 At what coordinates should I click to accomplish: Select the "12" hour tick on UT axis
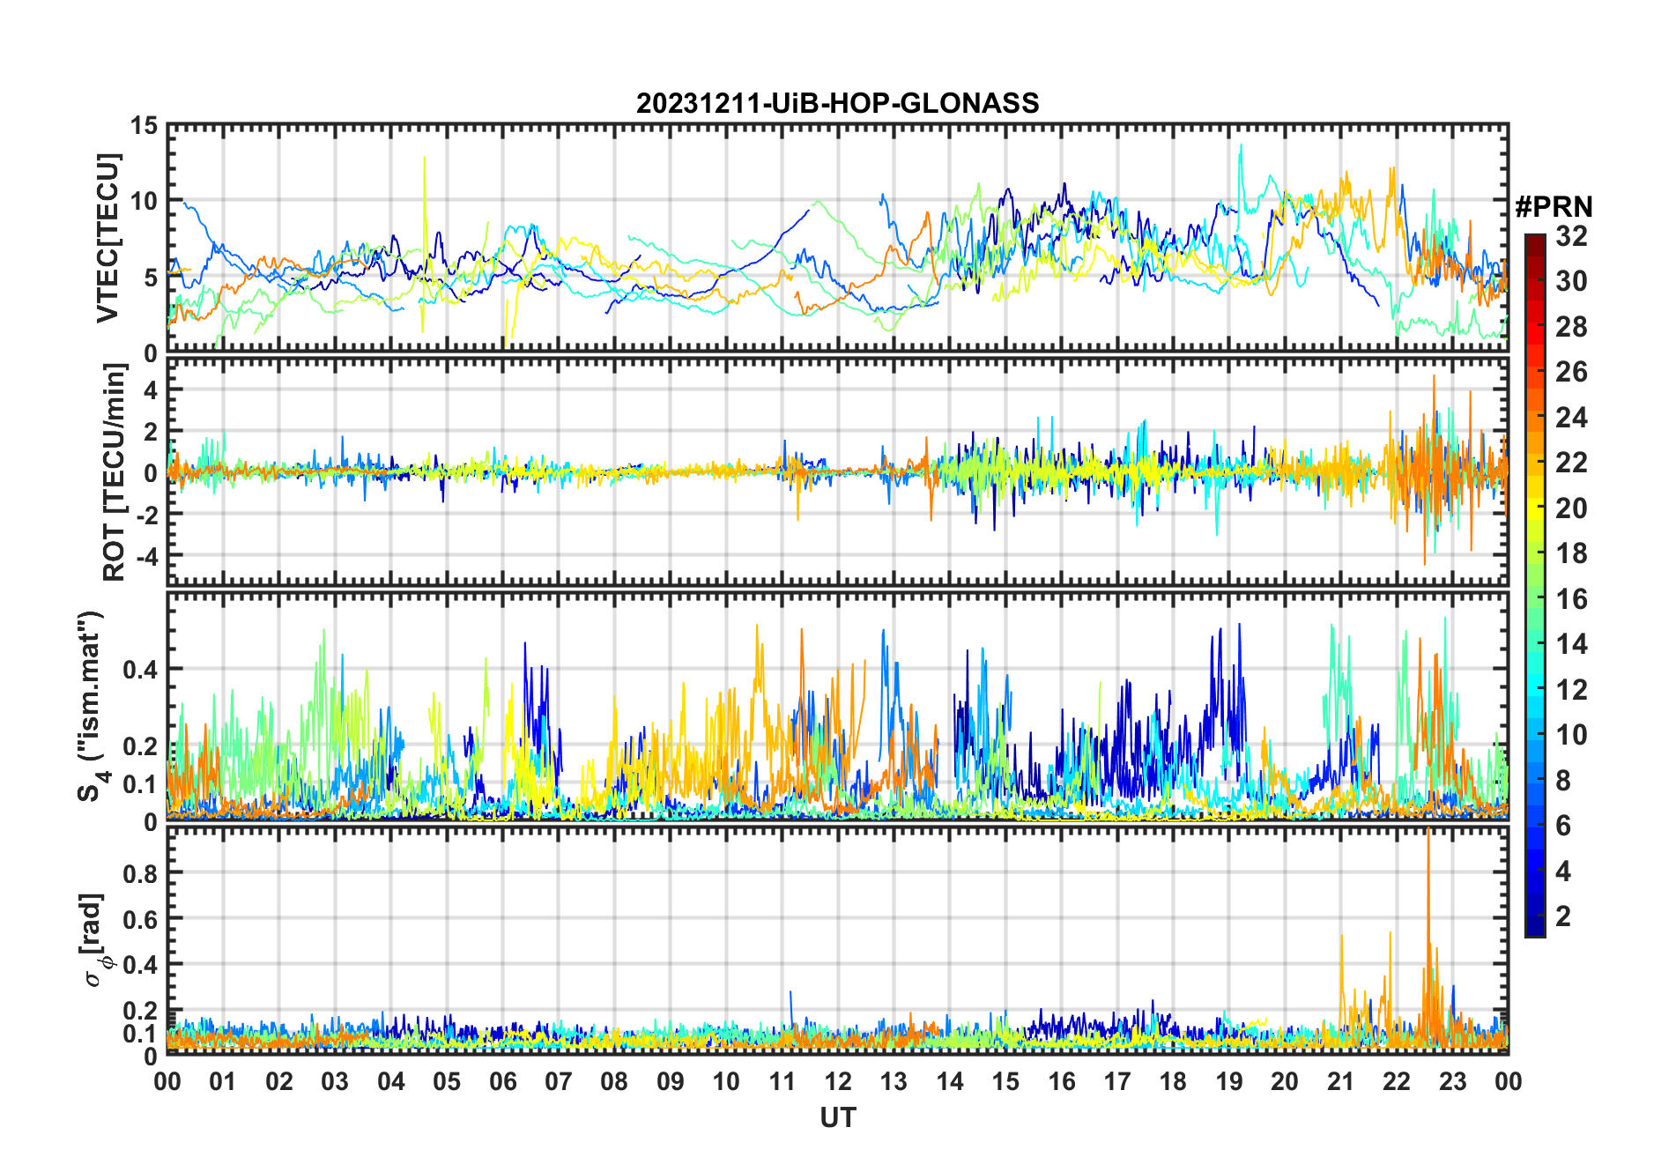point(838,1081)
